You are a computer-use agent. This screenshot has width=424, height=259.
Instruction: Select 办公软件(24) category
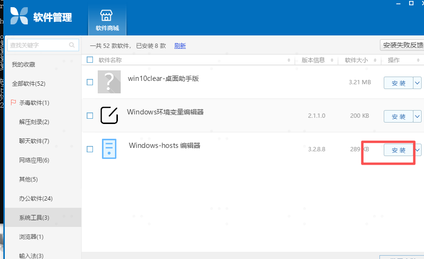[36, 198]
